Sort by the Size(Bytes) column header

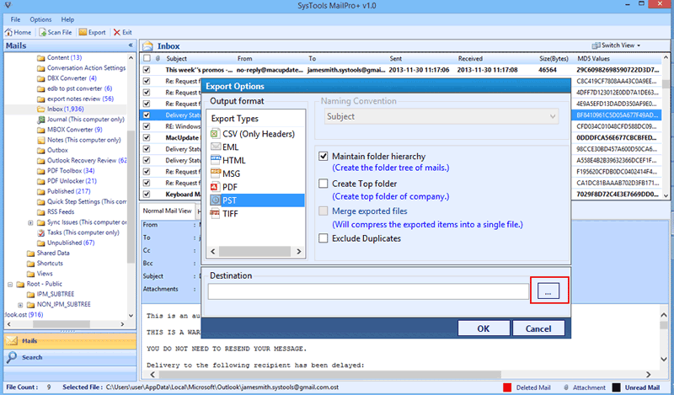click(x=554, y=58)
